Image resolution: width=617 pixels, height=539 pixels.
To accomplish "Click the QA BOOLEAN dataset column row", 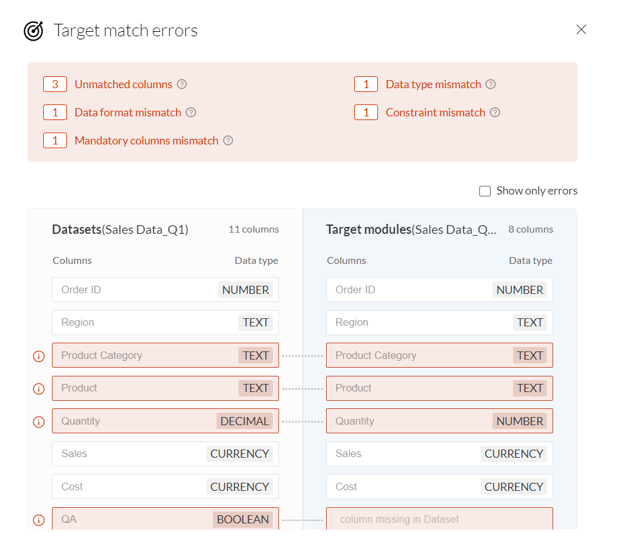I will [x=165, y=519].
